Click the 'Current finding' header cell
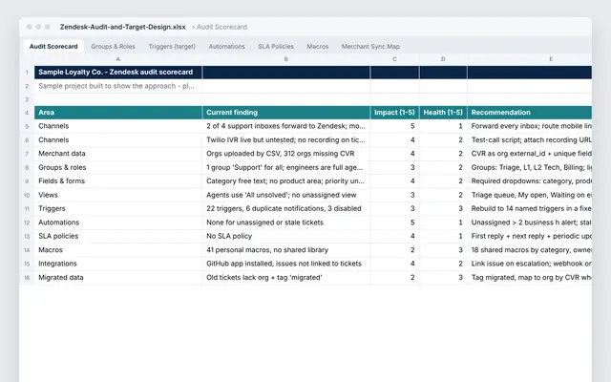Screen dimensions: 611x382 click(x=286, y=113)
